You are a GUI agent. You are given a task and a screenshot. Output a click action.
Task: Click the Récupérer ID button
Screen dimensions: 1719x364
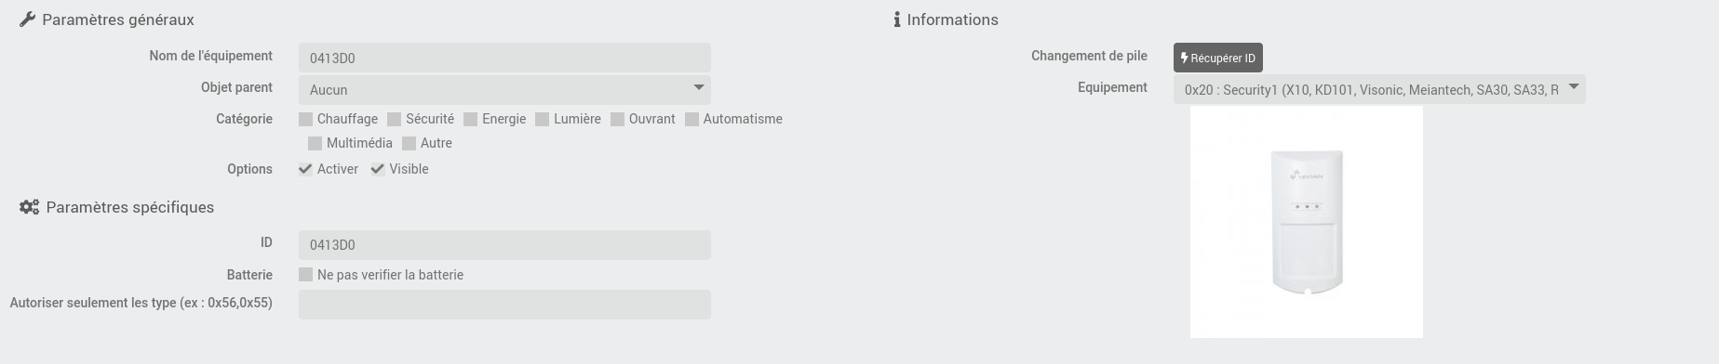(x=1217, y=58)
